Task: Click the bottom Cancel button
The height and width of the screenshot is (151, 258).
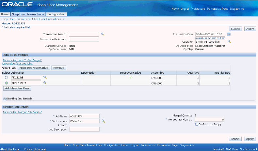Action: (x=235, y=139)
